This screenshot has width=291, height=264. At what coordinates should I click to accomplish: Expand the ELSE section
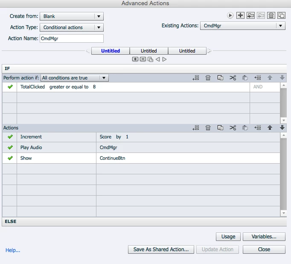point(144,221)
